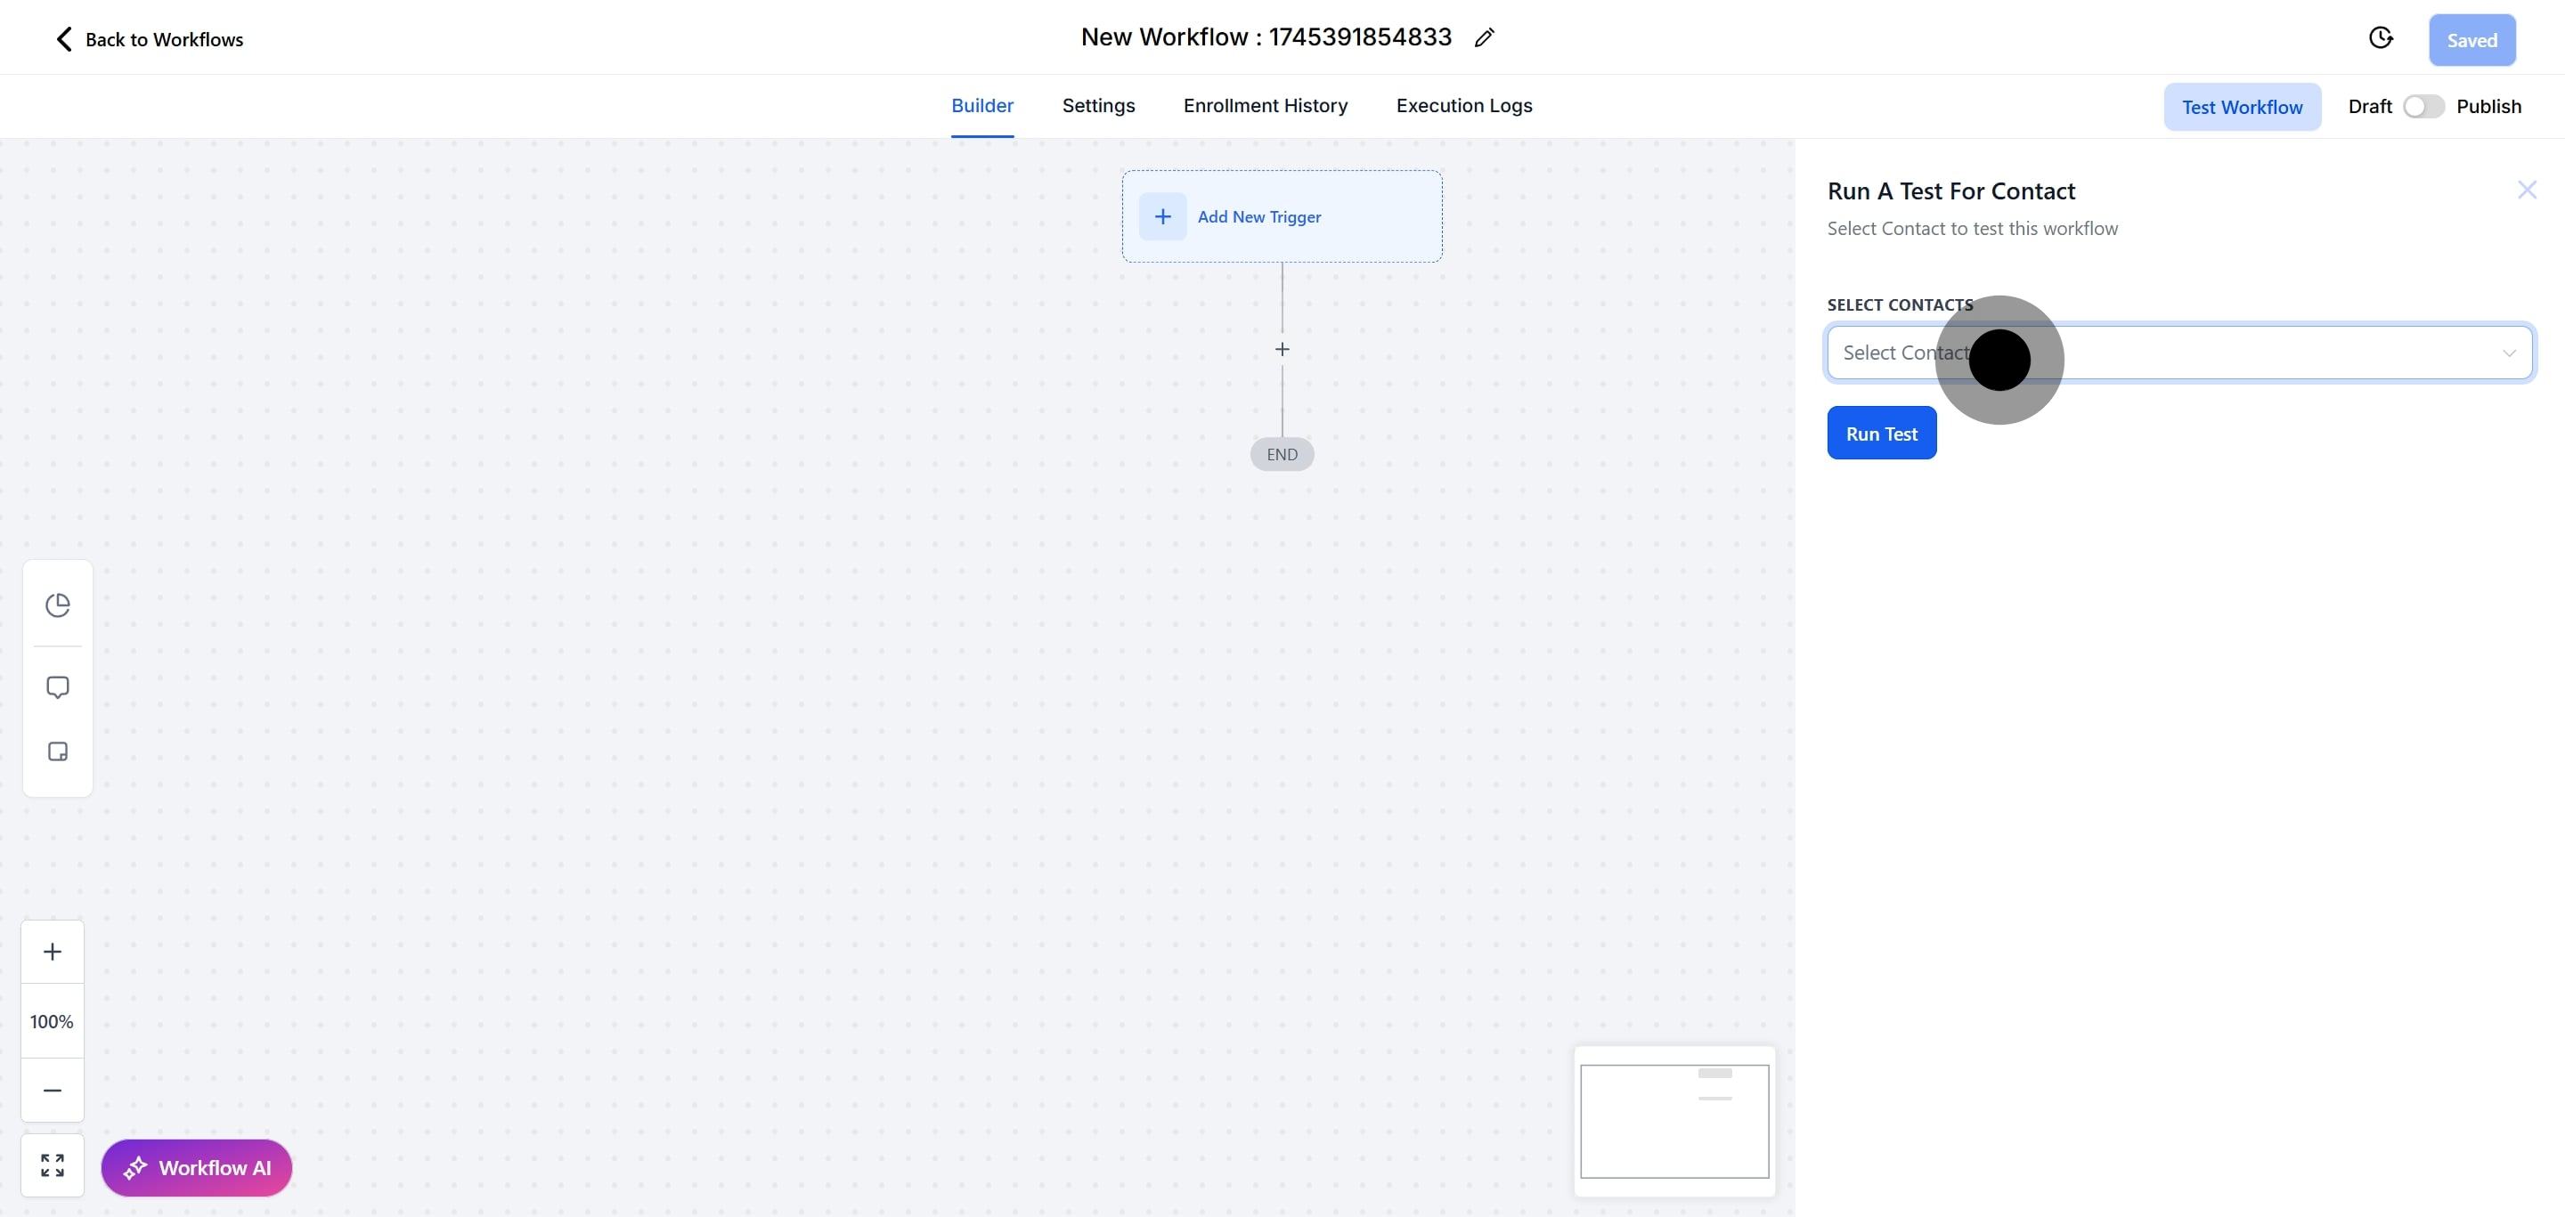Click the plus node between trigger and END

point(1282,349)
